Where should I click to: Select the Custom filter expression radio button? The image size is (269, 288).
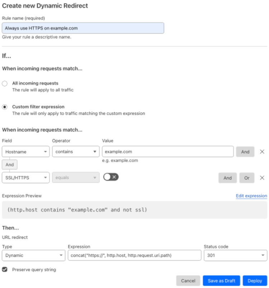click(5, 107)
